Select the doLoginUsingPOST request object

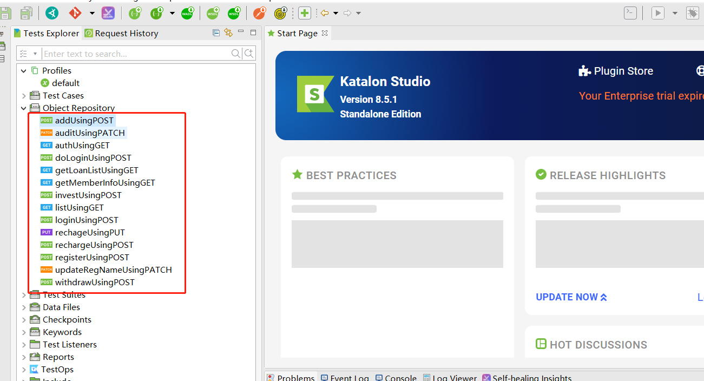click(93, 158)
